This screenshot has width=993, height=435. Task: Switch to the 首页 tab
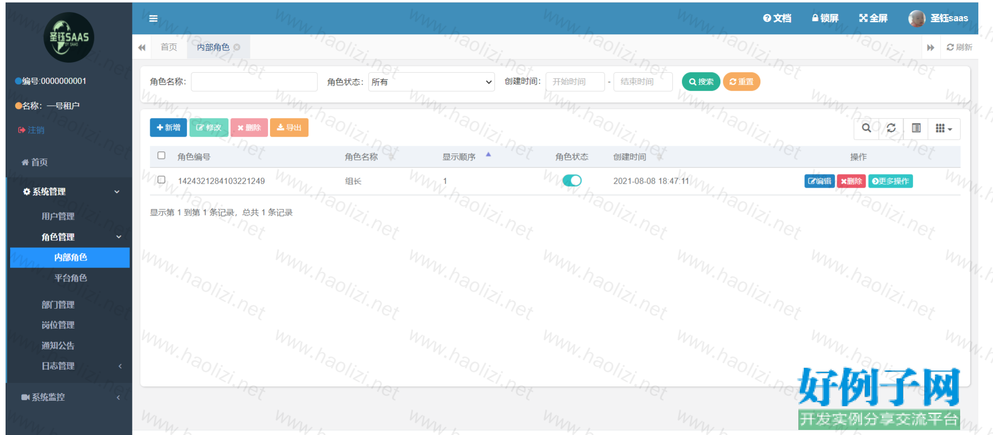[169, 47]
